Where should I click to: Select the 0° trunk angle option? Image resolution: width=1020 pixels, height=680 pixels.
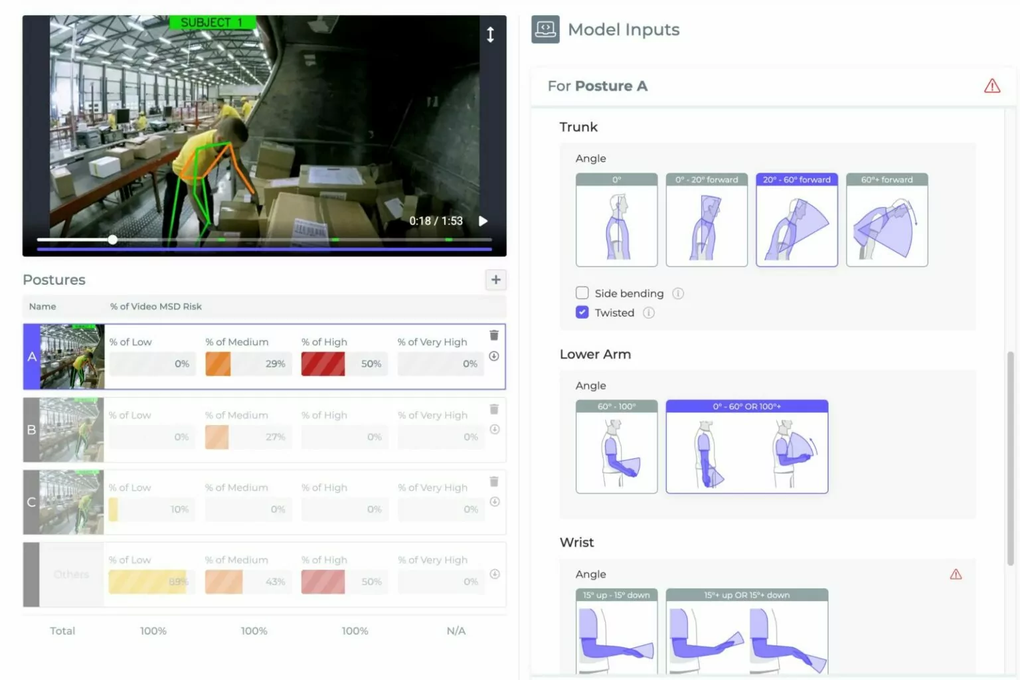[616, 220]
